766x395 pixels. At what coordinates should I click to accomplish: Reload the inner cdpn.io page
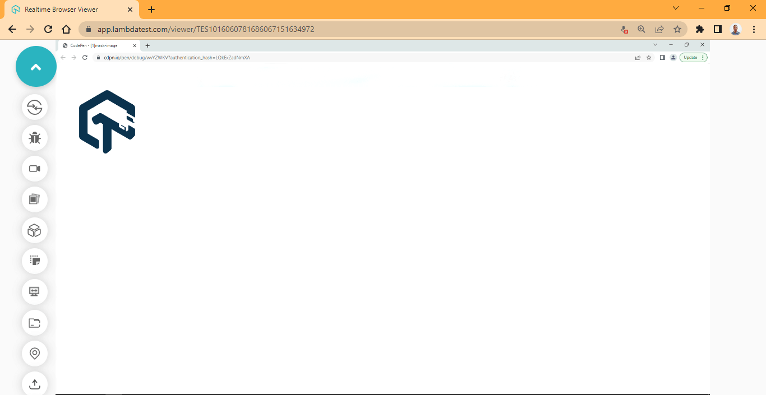[85, 57]
